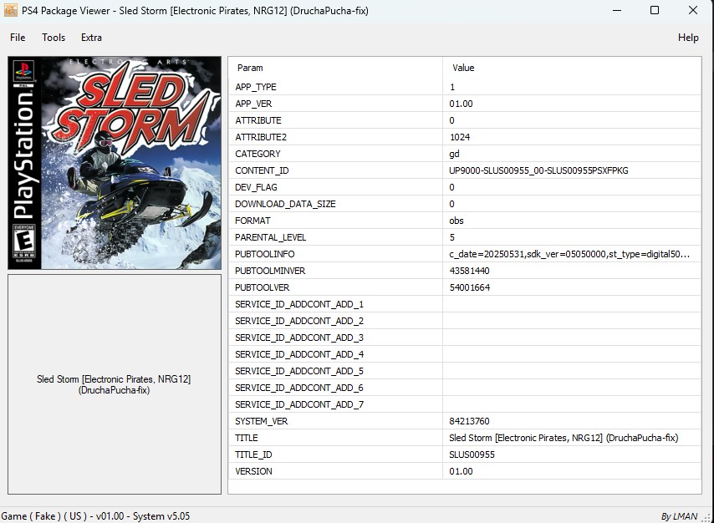
Task: Select the CATEGORY parameter cell
Action: [335, 154]
